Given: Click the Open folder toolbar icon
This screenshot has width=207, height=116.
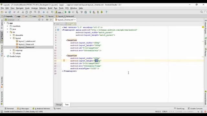Looking at the screenshot, I should (x=2, y=12).
